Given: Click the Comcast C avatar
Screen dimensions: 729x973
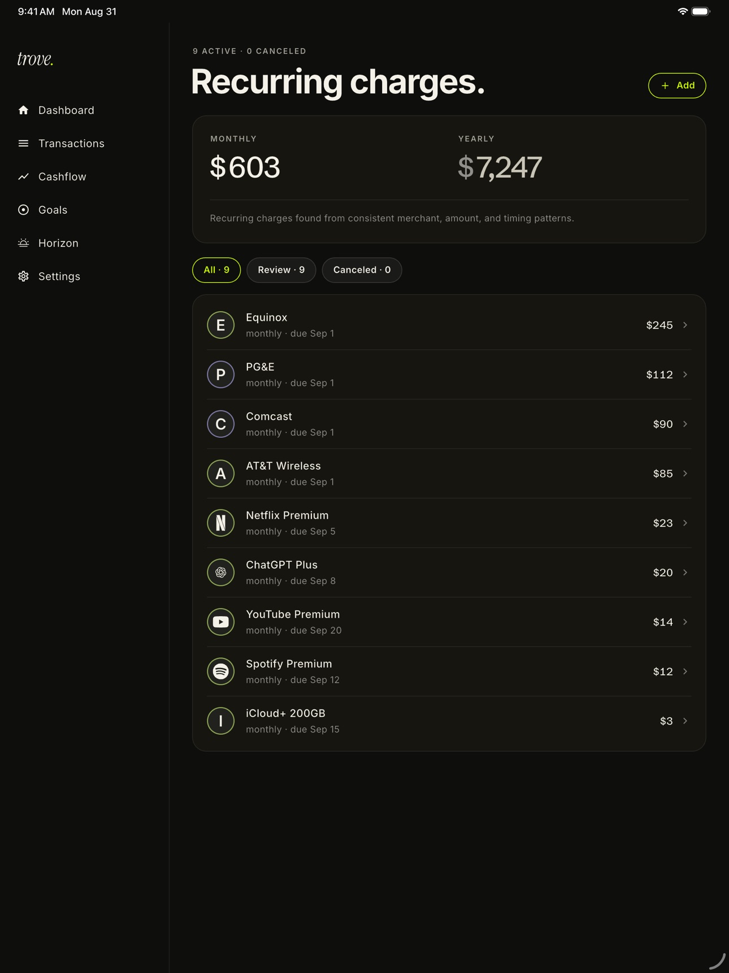Looking at the screenshot, I should pyautogui.click(x=221, y=424).
